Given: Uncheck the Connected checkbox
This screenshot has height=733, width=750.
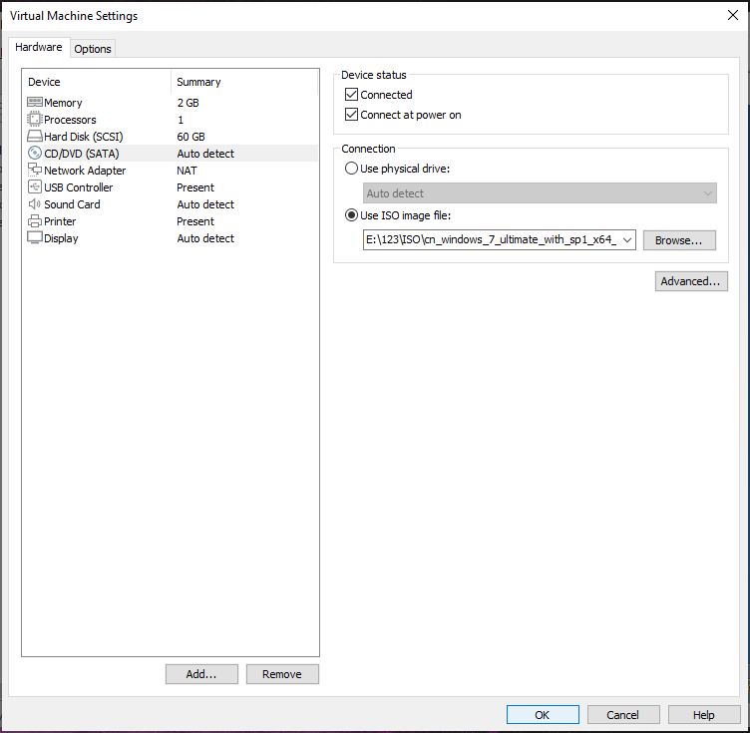Looking at the screenshot, I should click(x=351, y=95).
